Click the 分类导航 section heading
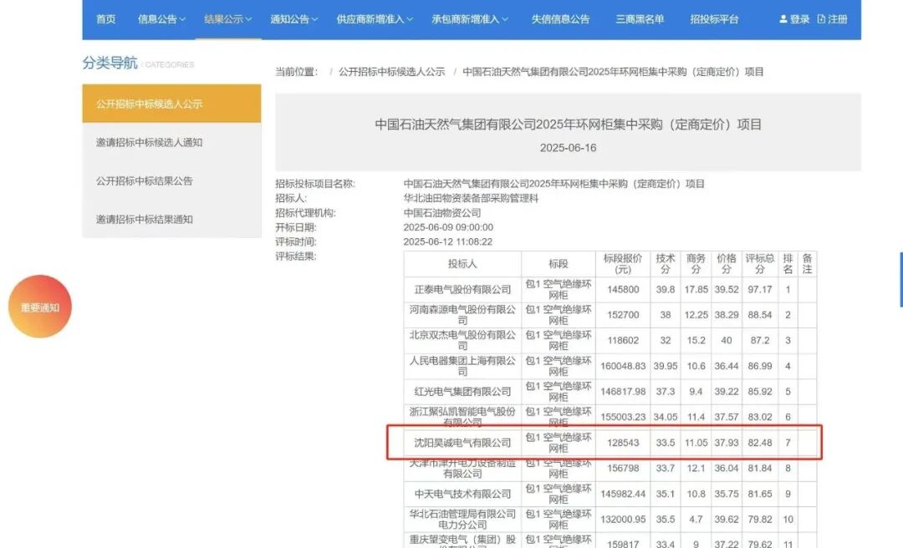Image resolution: width=903 pixels, height=548 pixels. click(110, 63)
